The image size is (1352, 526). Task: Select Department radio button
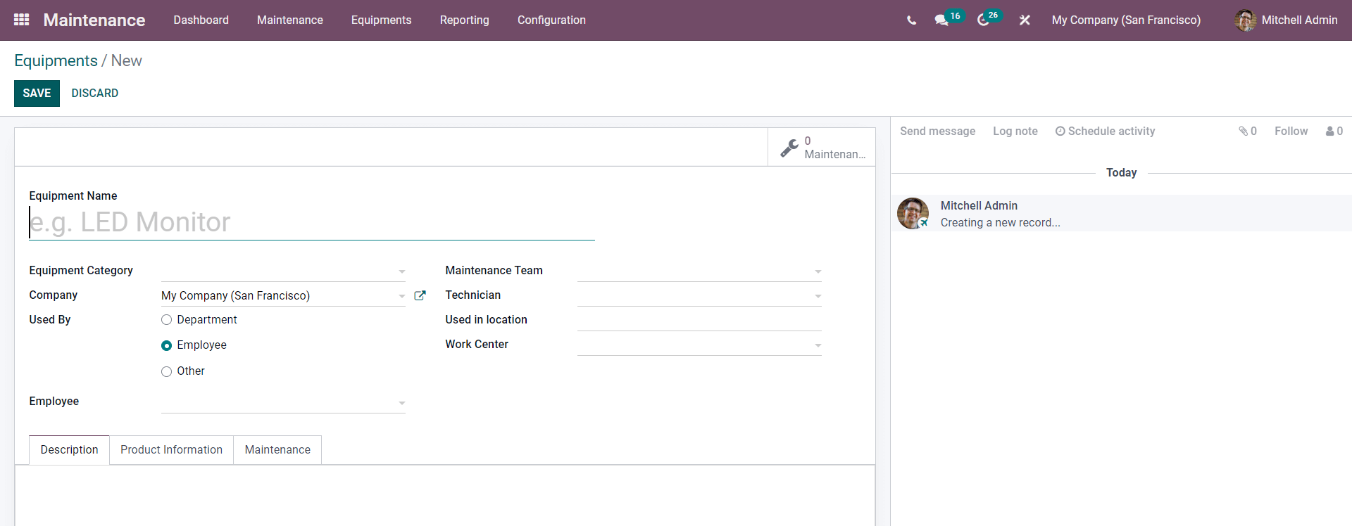click(x=166, y=320)
